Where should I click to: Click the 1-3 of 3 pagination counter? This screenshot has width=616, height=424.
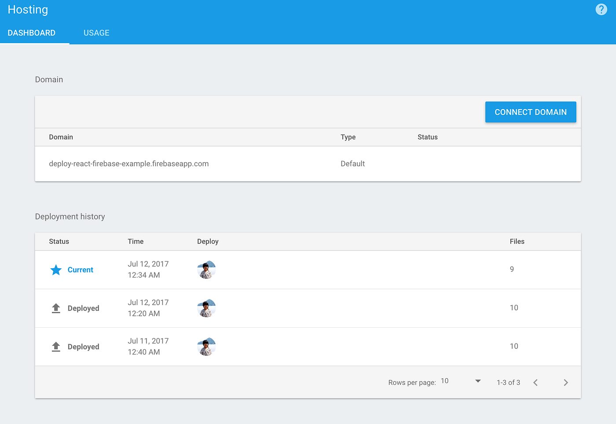[508, 382]
